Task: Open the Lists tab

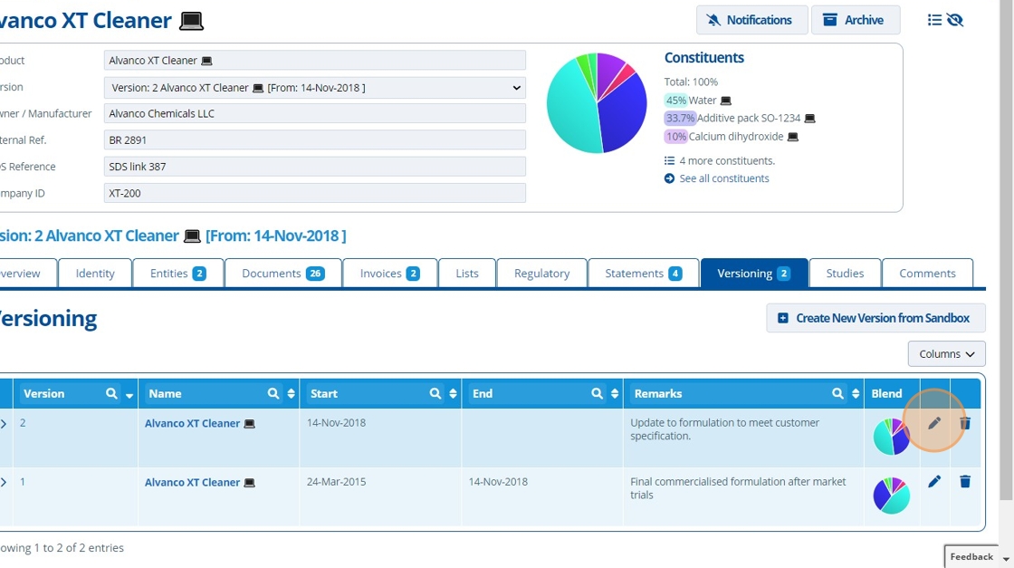Action: coord(467,273)
